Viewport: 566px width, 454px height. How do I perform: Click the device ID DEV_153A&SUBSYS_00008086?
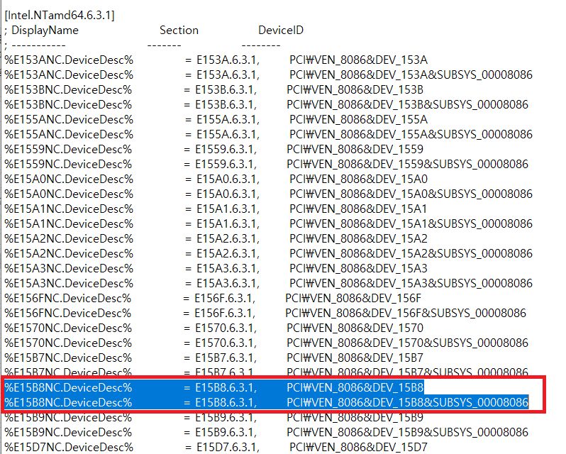(x=411, y=74)
